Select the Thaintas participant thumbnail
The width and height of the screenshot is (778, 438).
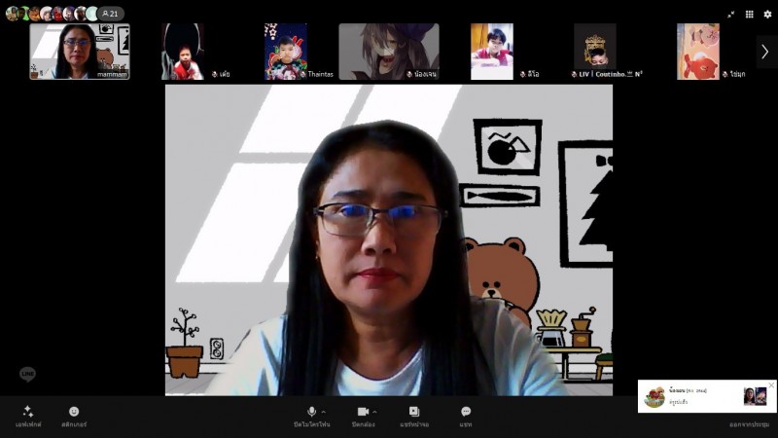(x=286, y=51)
